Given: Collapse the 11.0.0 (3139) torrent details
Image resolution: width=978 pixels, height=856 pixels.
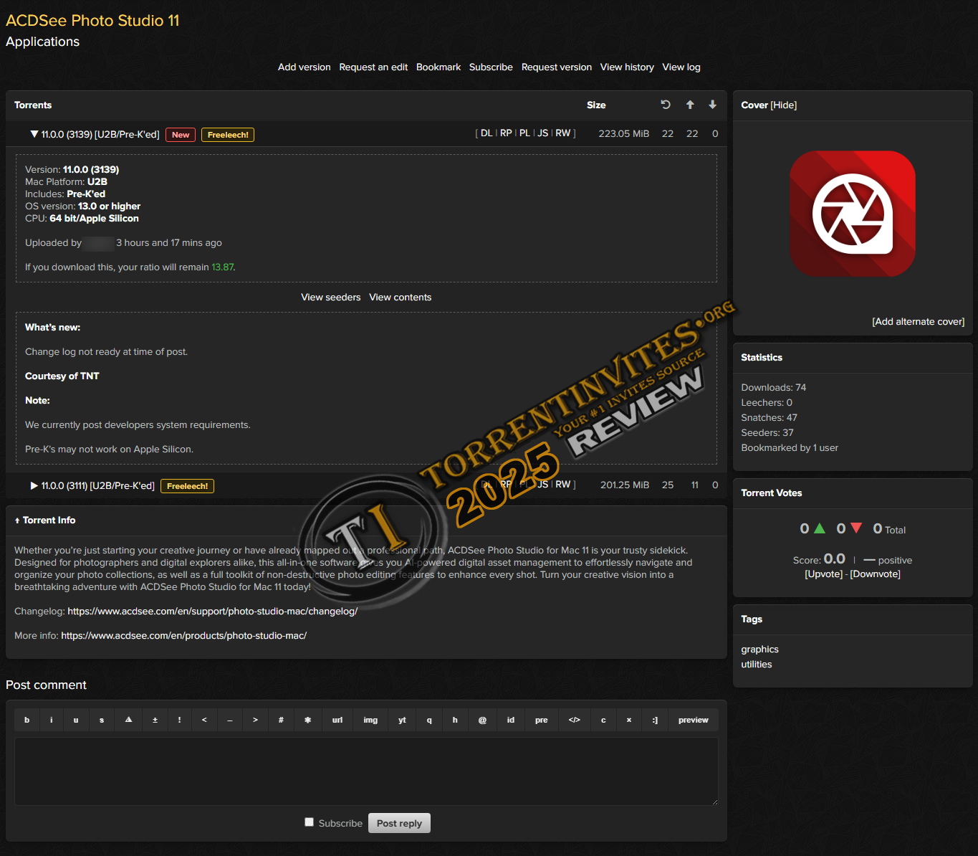Looking at the screenshot, I should (34, 134).
